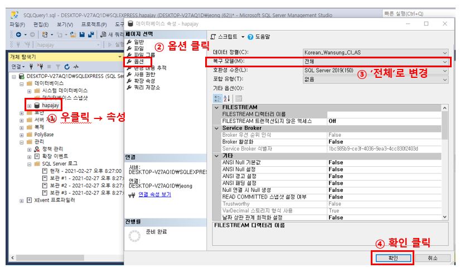The image size is (460, 268).
Task: Collapse the 기타 section in options grid
Action: pos(217,156)
